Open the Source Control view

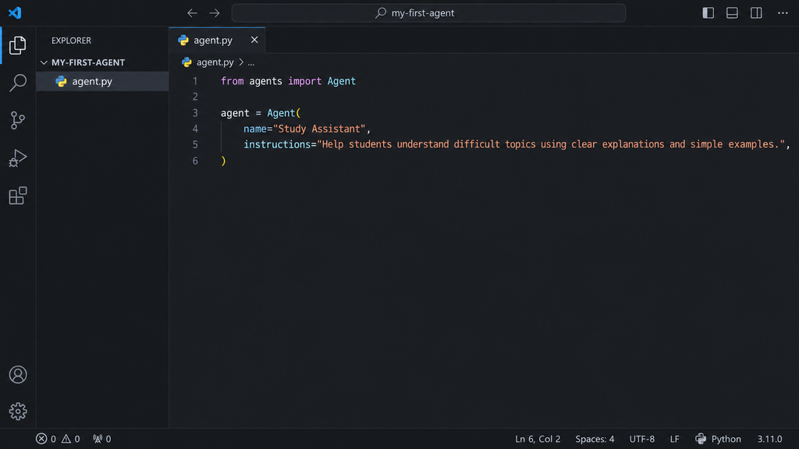18,120
